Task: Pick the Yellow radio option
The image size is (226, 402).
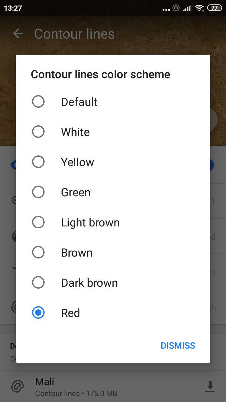Action: pos(38,162)
